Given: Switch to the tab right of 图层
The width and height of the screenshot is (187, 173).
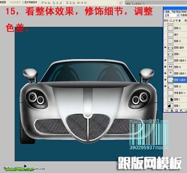Looking at the screenshot, I should click(174, 12).
